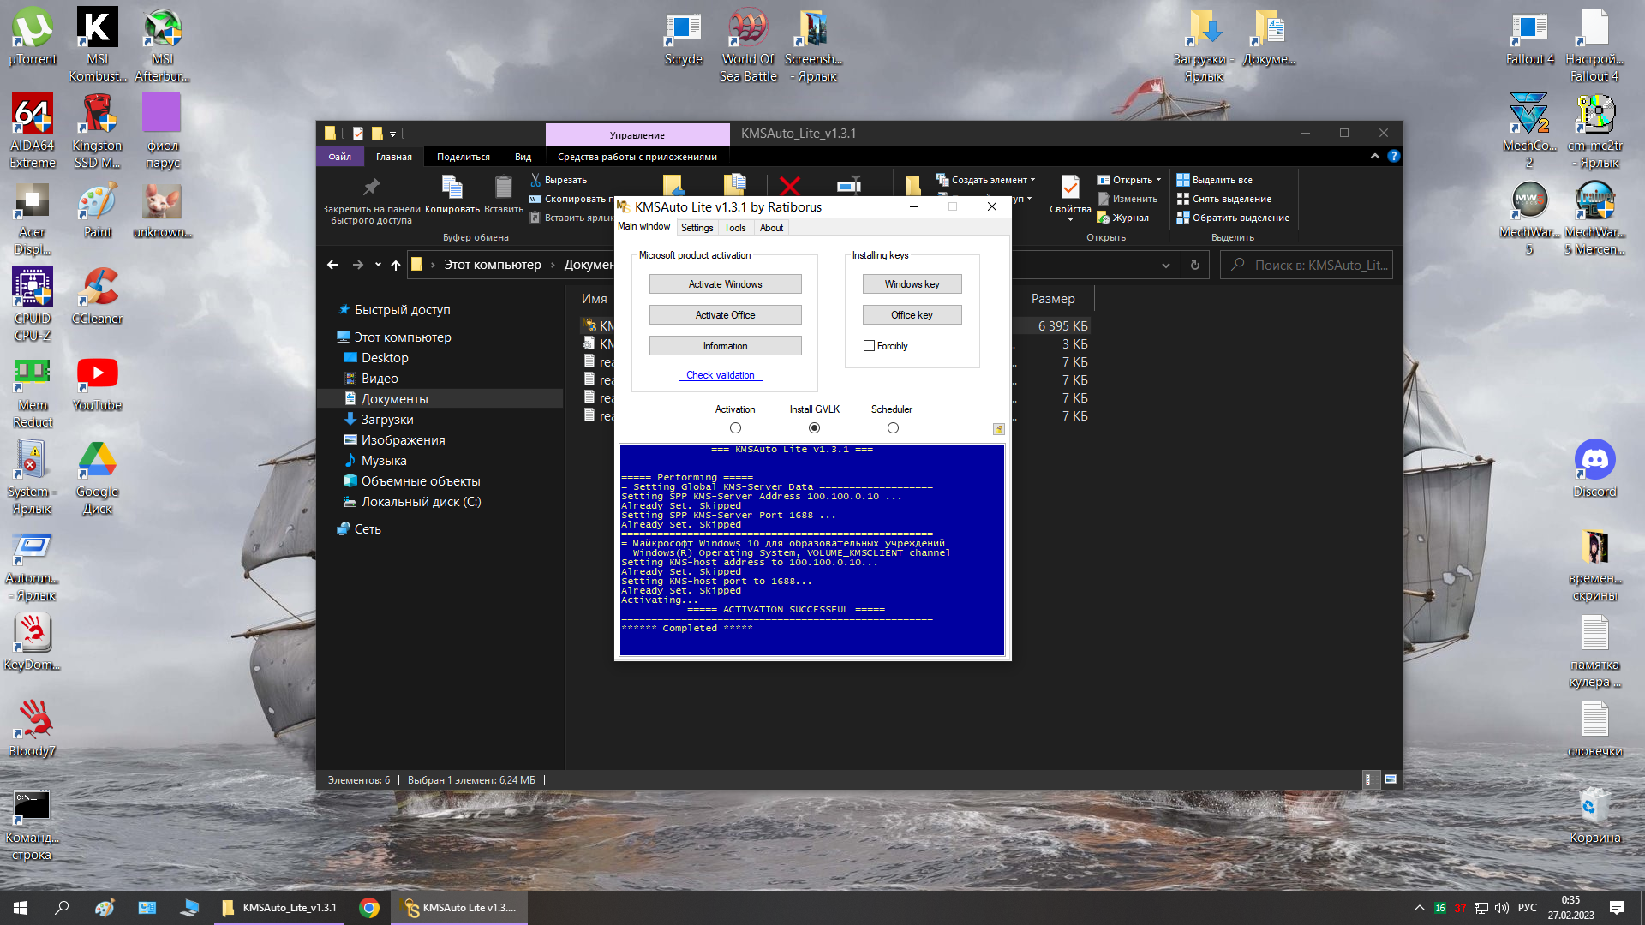This screenshot has height=925, width=1645.
Task: Select the Activation radio button
Action: click(735, 428)
